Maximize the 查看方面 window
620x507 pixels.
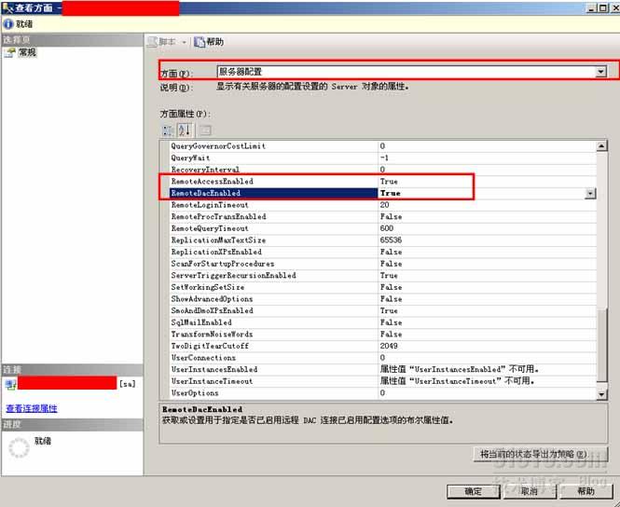(x=603, y=7)
